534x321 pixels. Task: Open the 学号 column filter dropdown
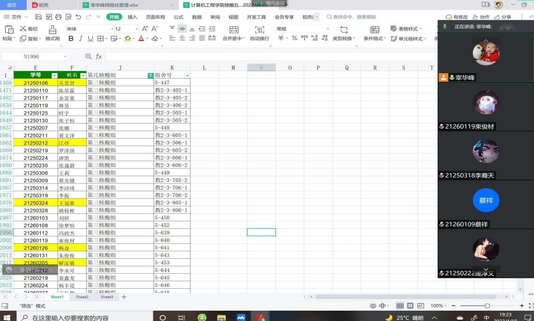[54, 75]
